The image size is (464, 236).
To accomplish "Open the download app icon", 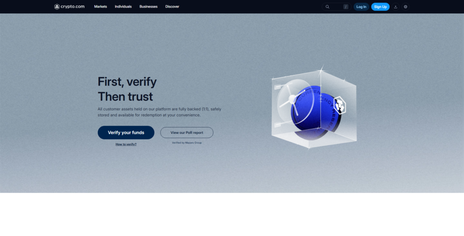I will (396, 7).
